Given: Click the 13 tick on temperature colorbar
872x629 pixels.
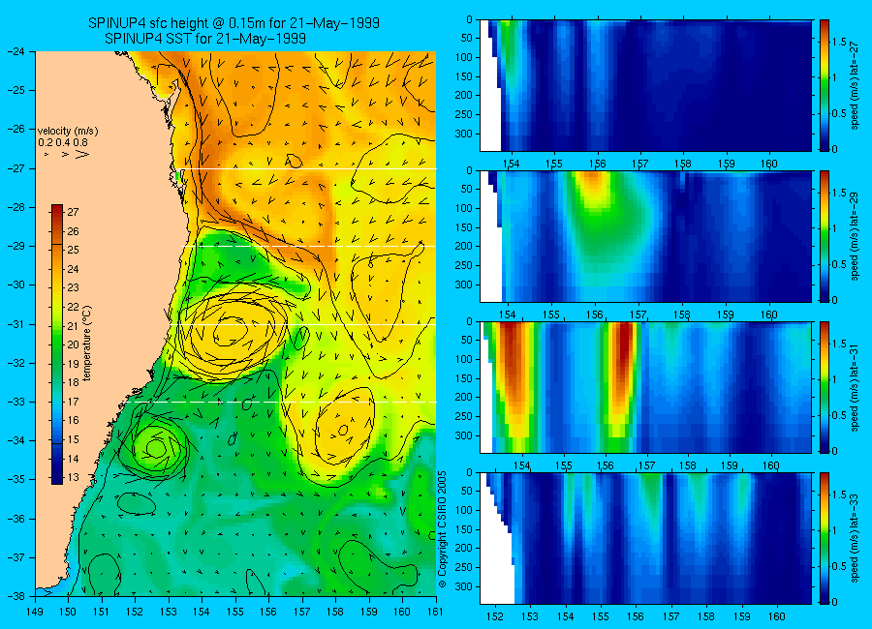Looking at the screenshot, I should 74,477.
